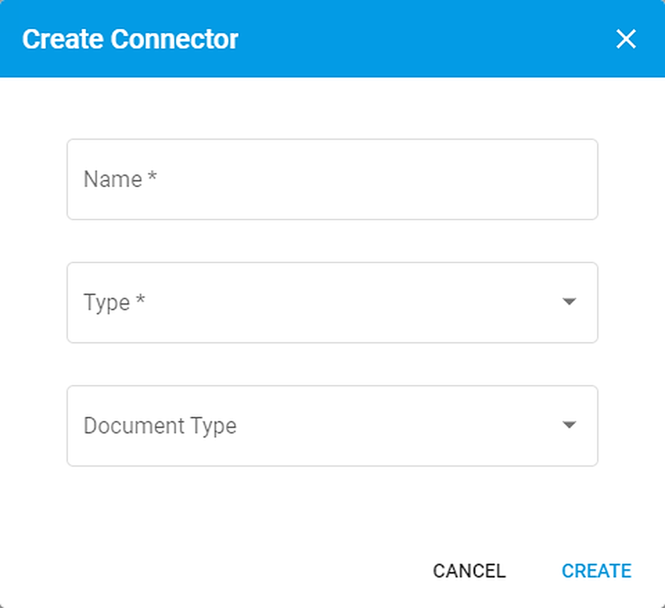Viewport: 665px width, 608px height.
Task: Open the Type selection menu
Action: coord(332,303)
